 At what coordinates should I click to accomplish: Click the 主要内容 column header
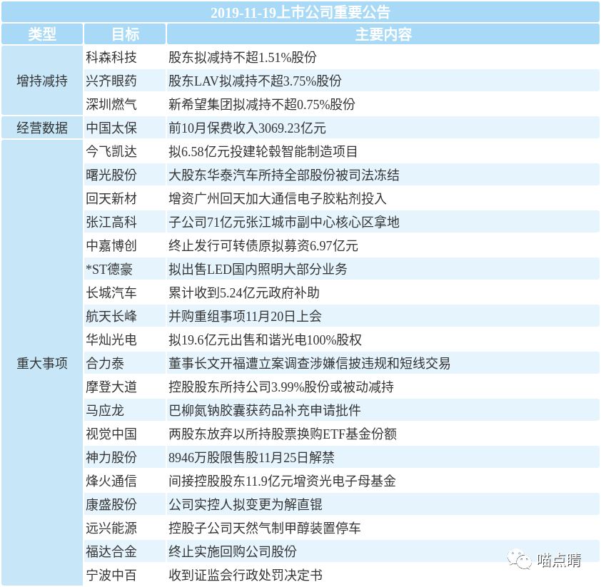(383, 34)
